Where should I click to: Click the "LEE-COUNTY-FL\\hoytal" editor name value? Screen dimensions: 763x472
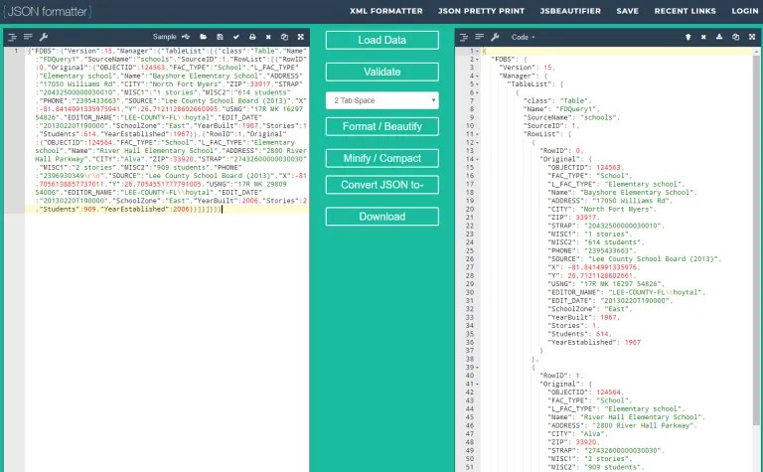pos(657,292)
